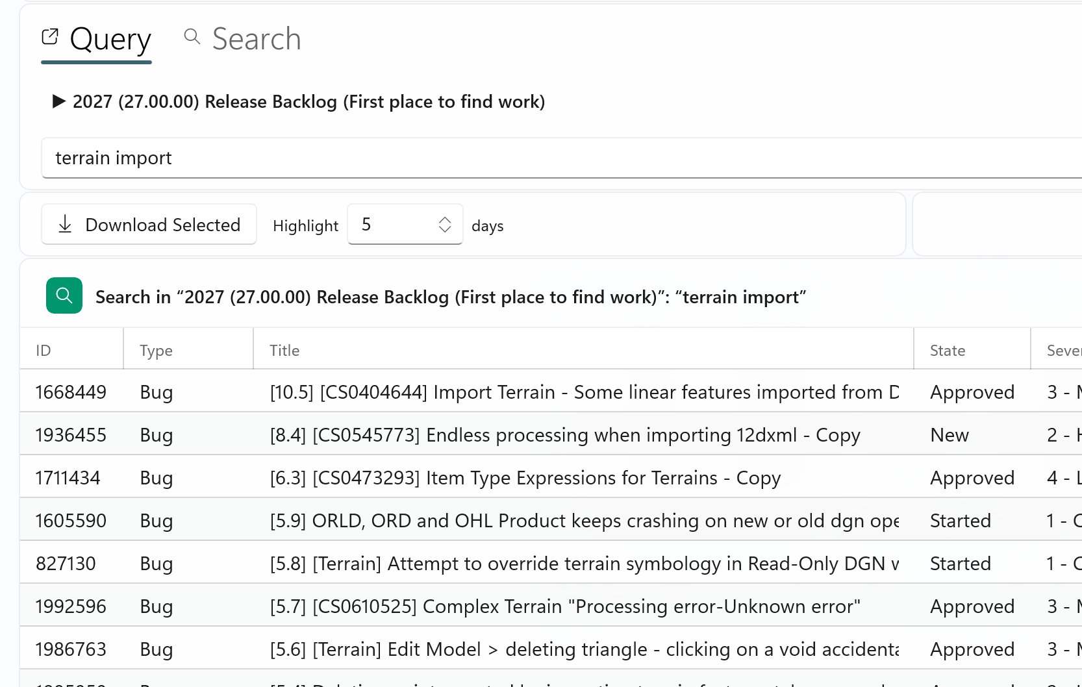Sort results by the ID column

pyautogui.click(x=43, y=350)
